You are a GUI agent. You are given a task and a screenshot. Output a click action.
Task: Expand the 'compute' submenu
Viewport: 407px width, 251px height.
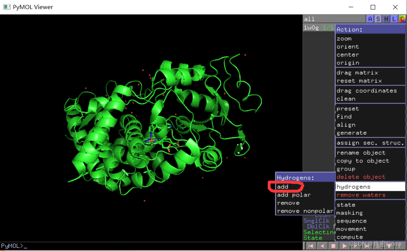(370, 237)
